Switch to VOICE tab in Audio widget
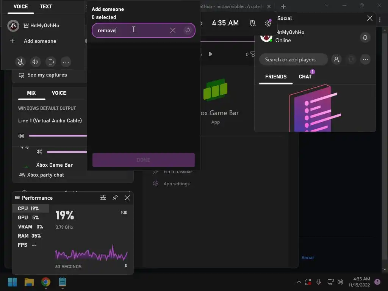This screenshot has width=388, height=291. point(59,93)
